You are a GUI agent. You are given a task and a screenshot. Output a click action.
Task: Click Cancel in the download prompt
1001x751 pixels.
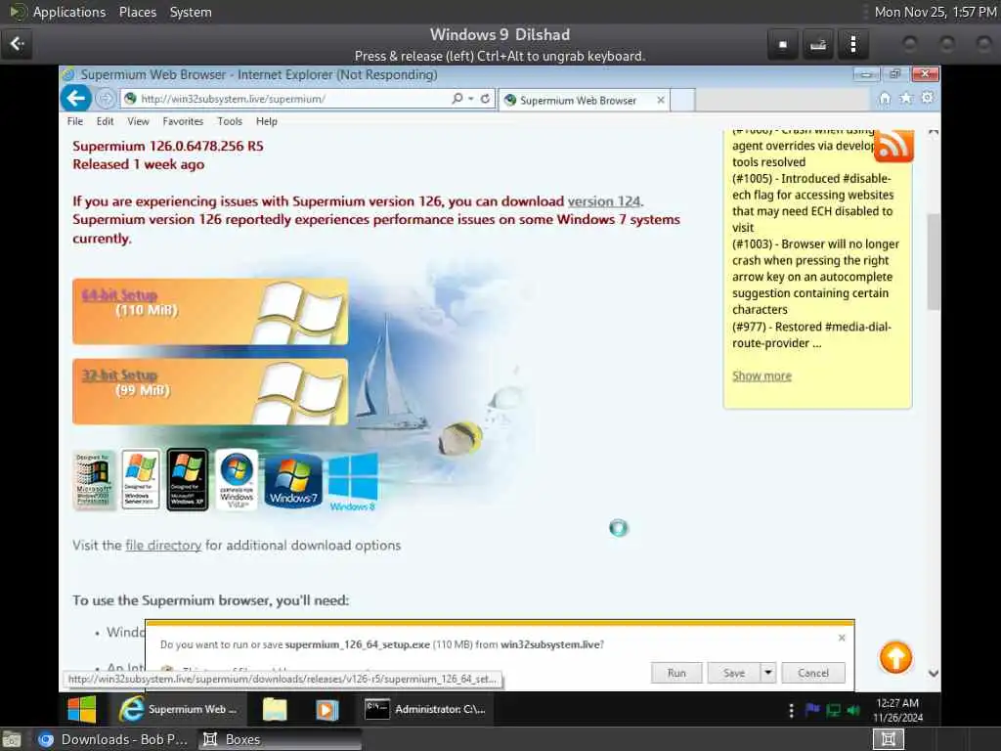pyautogui.click(x=813, y=673)
